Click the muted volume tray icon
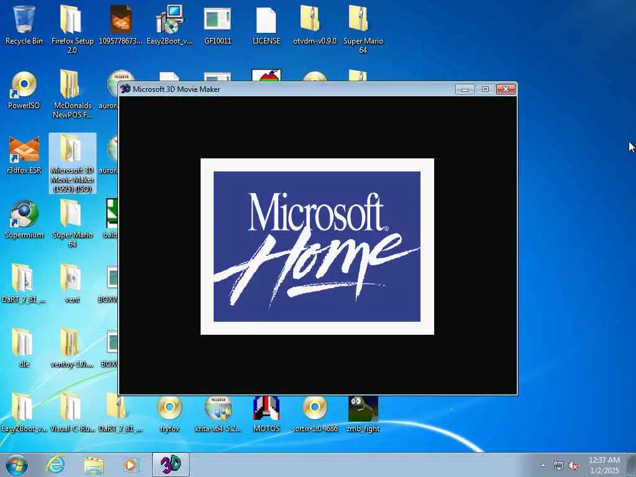636x477 pixels. (573, 466)
